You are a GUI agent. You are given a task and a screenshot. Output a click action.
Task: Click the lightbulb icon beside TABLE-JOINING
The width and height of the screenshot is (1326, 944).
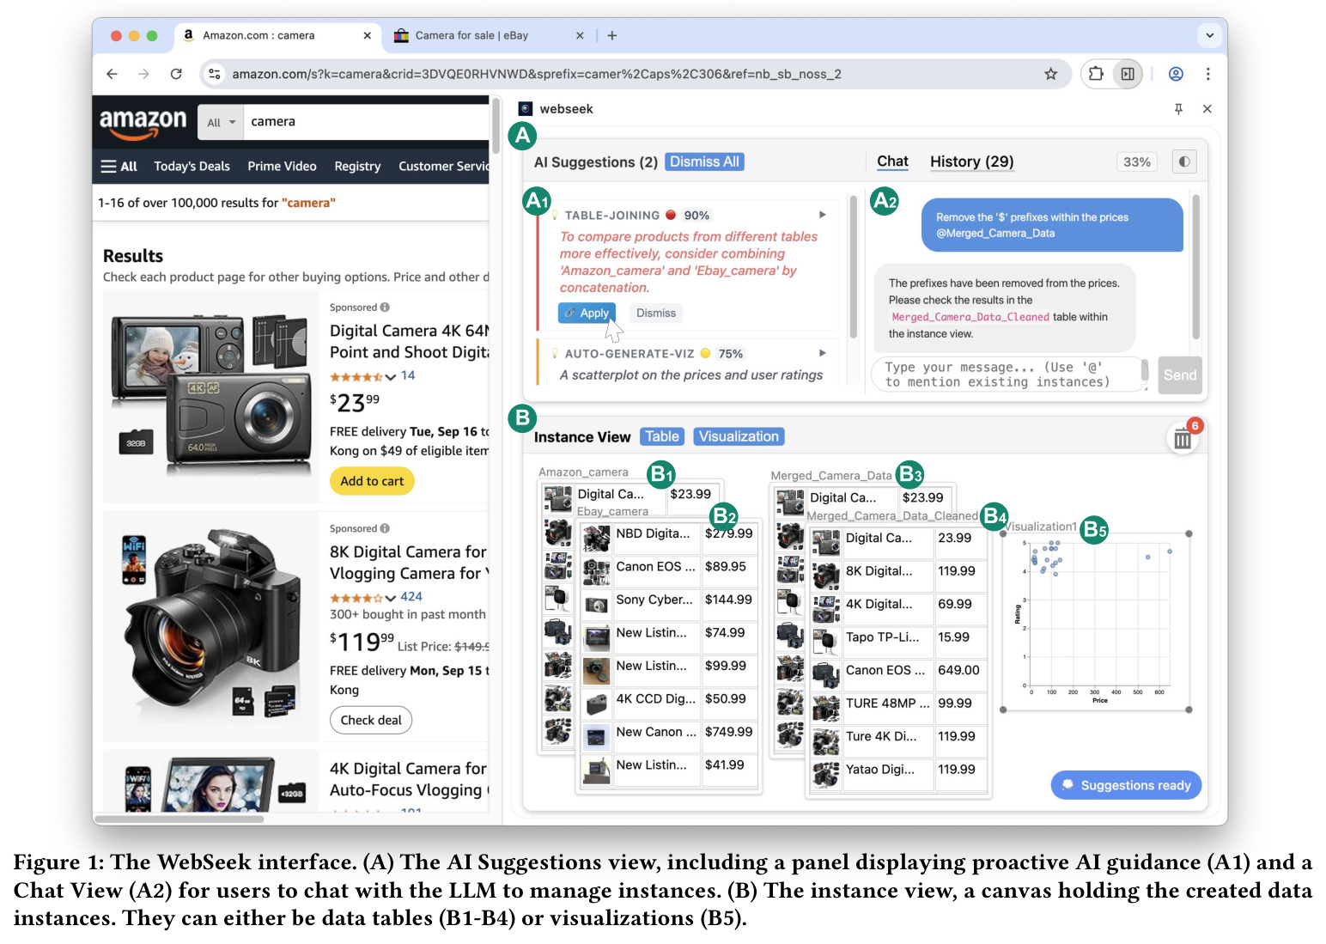coord(555,215)
